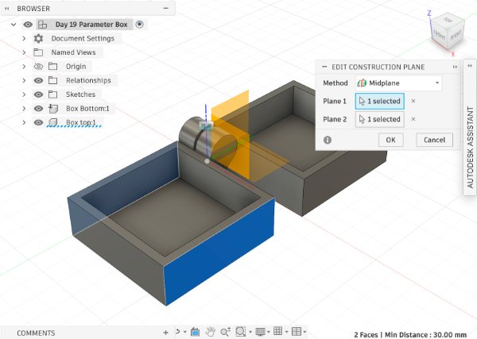Select Relationships entry in browser
Viewport: 477px width, 339px height.
tap(88, 80)
